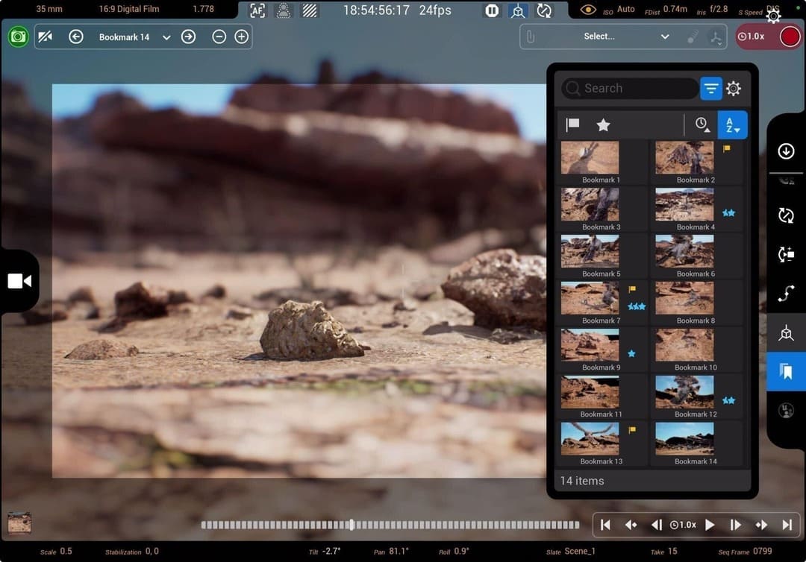Viewport: 806px width, 562px height.
Task: Click the curve path icon in sidebar
Action: tap(786, 294)
